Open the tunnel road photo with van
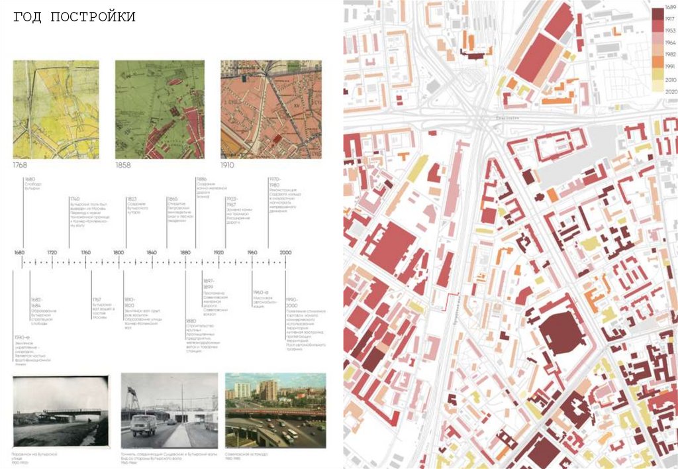Viewport: 678px width, 469px height. point(169,411)
